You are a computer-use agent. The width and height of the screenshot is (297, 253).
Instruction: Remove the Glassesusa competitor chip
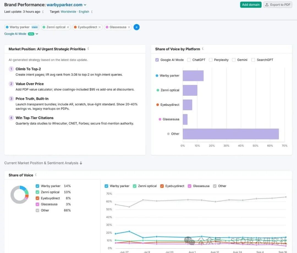[129, 27]
